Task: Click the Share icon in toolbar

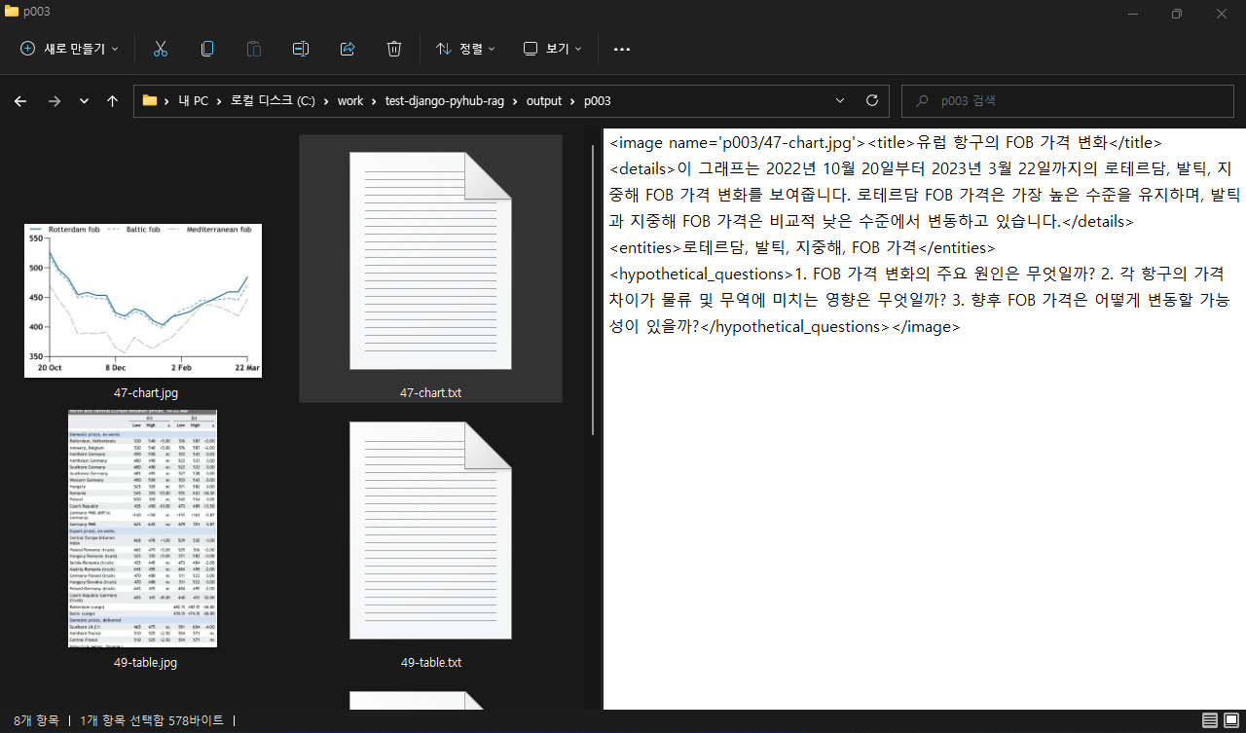Action: point(348,49)
